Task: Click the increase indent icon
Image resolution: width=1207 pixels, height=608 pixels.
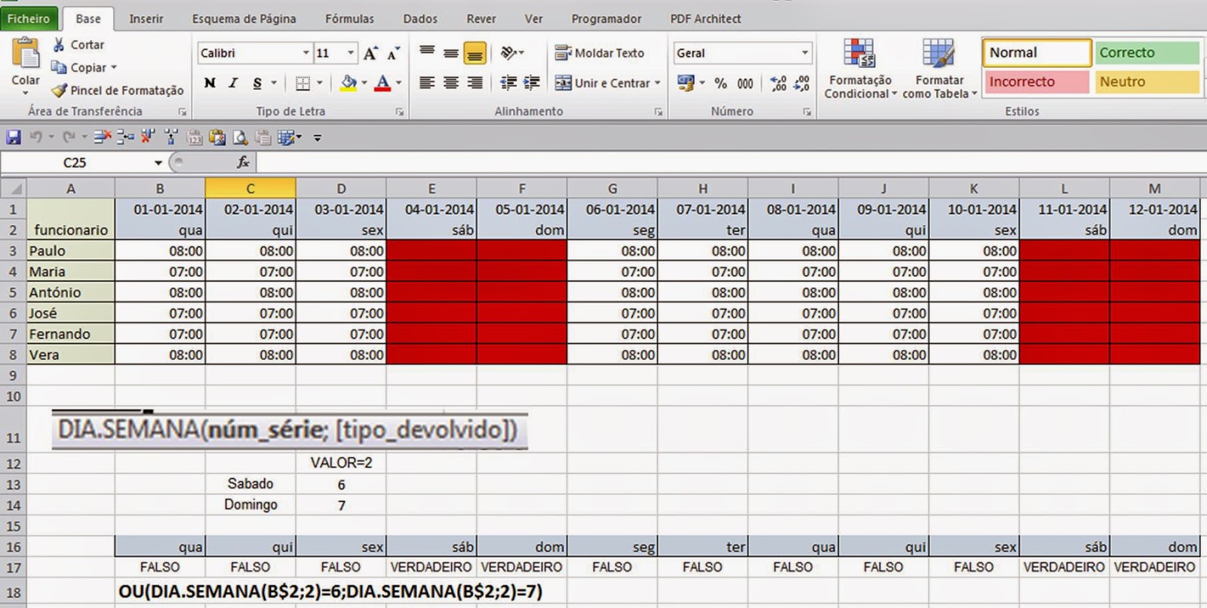Action: 532,83
